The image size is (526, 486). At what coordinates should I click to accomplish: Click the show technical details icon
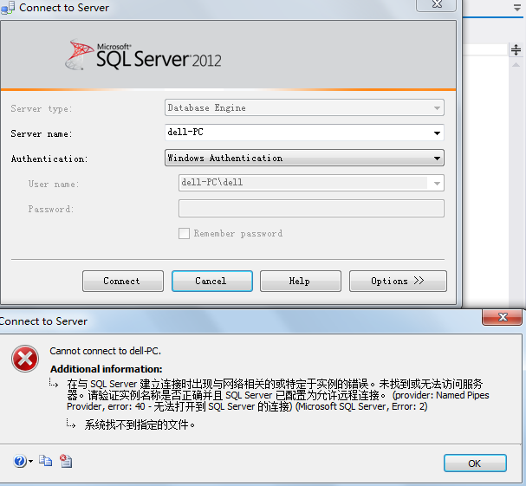point(66,461)
